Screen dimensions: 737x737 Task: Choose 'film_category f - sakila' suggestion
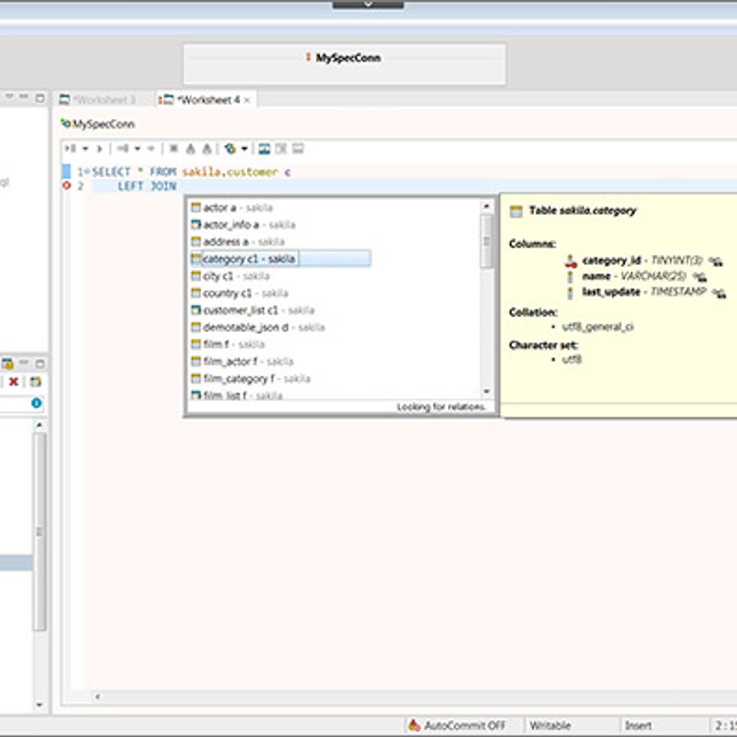tap(251, 378)
